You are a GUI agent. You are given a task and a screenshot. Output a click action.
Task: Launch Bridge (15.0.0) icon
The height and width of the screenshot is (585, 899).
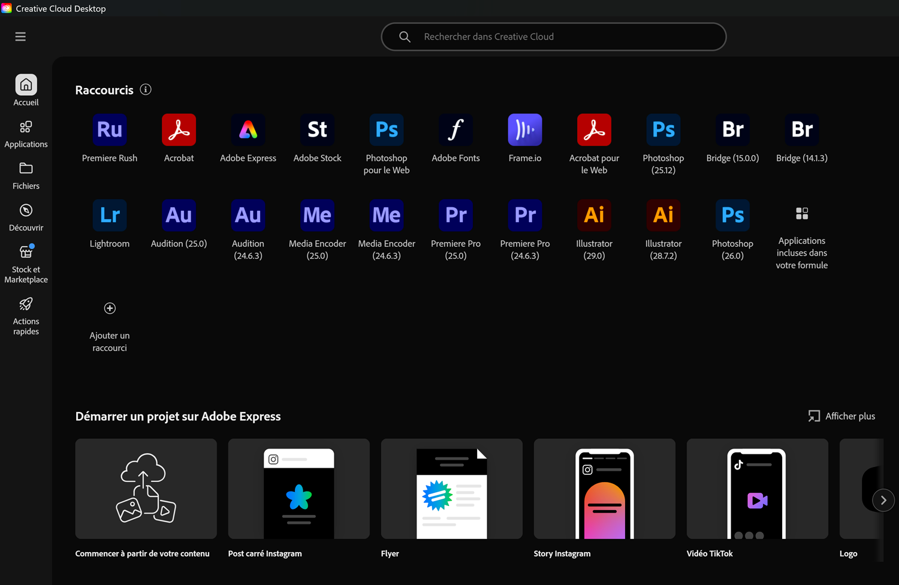click(732, 130)
